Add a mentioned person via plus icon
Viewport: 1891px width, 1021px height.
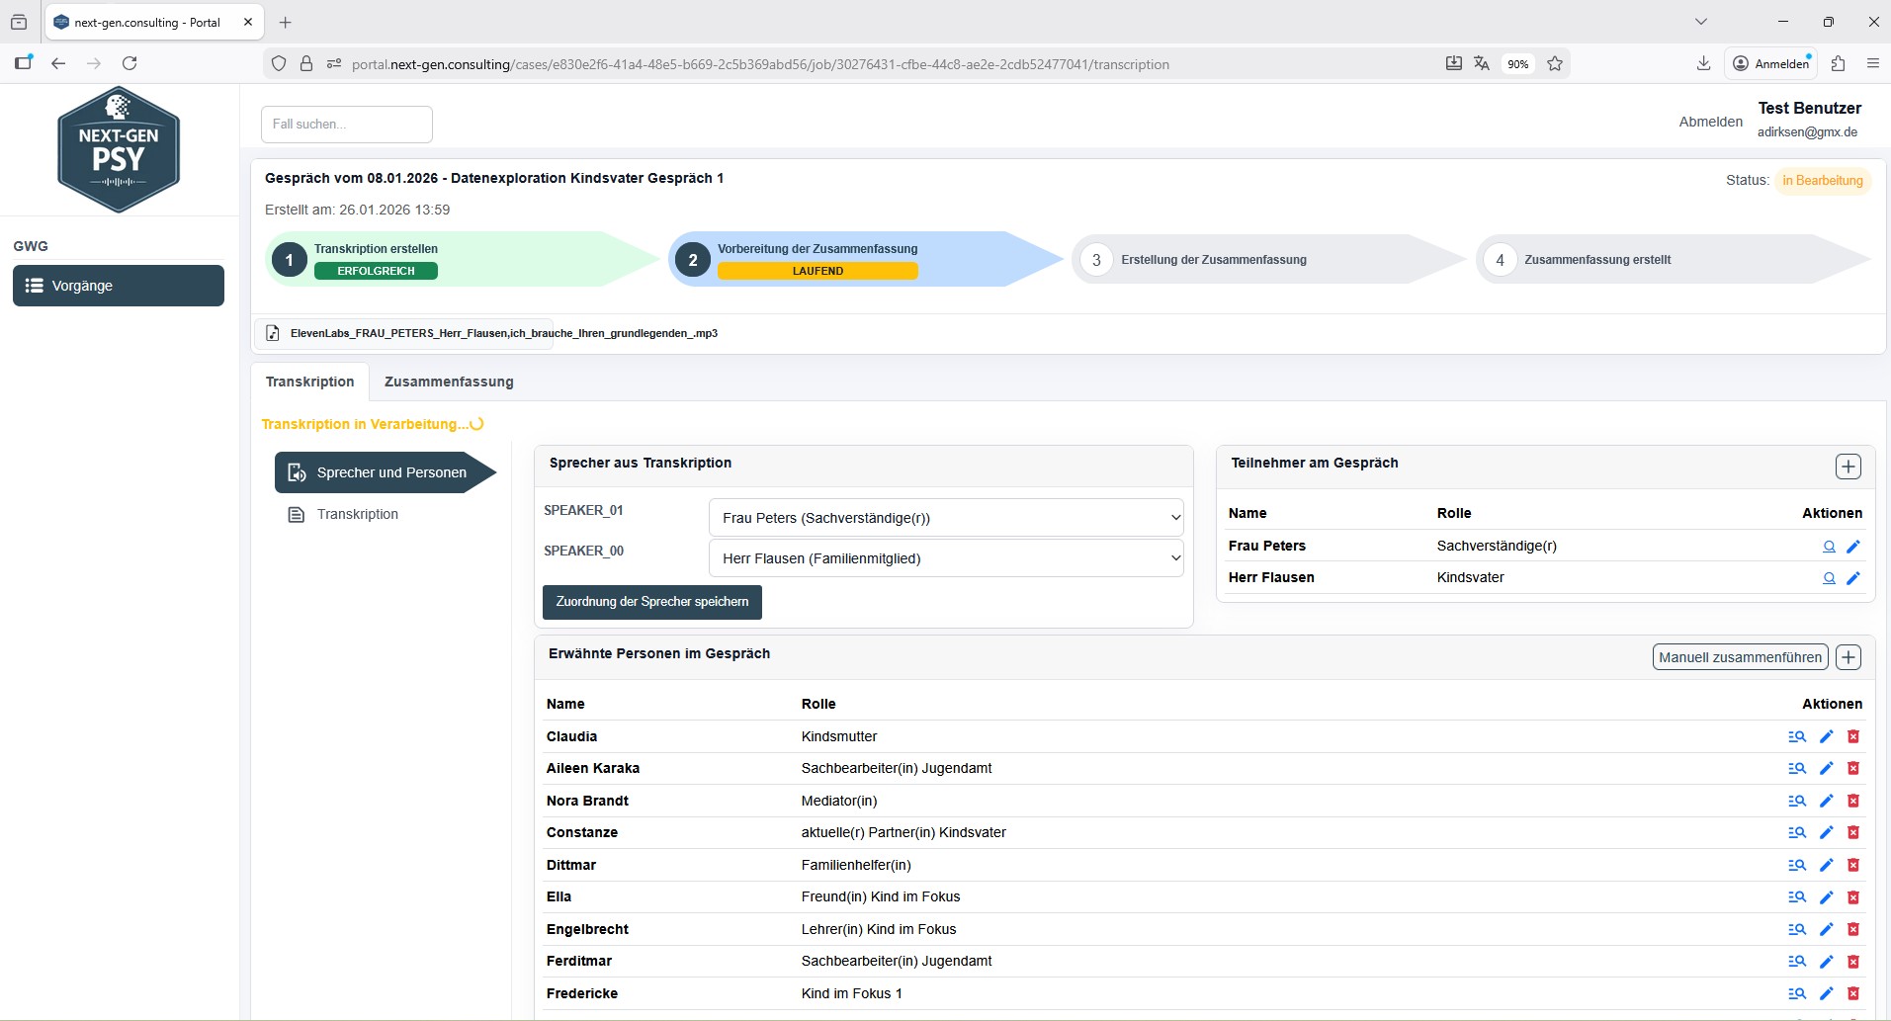click(1848, 657)
